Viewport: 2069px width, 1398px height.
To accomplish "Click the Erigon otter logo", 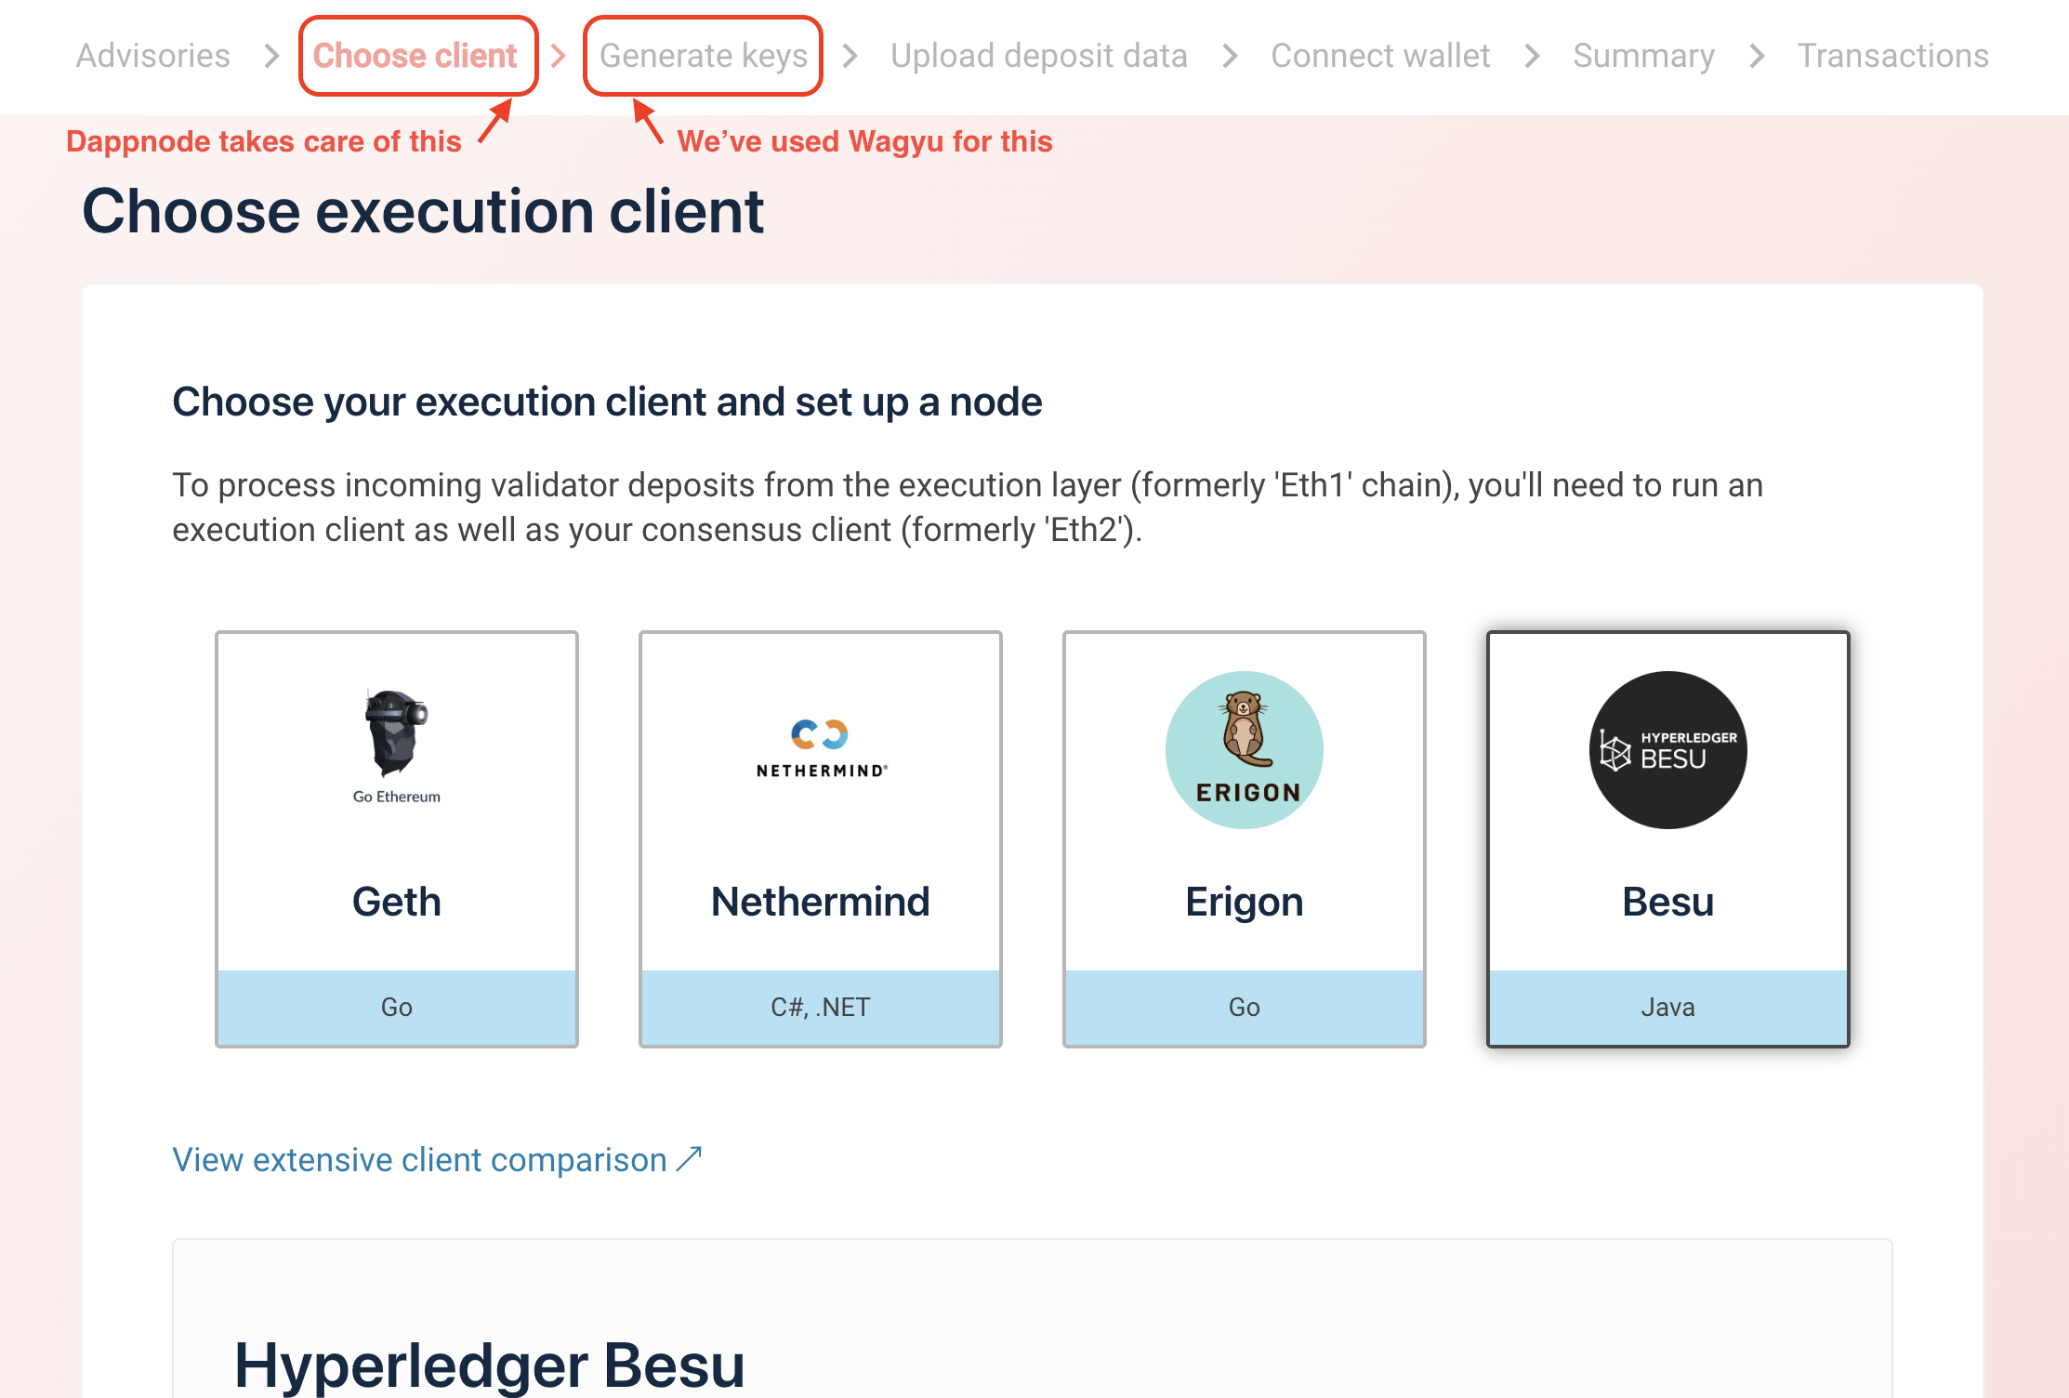I will coord(1244,749).
